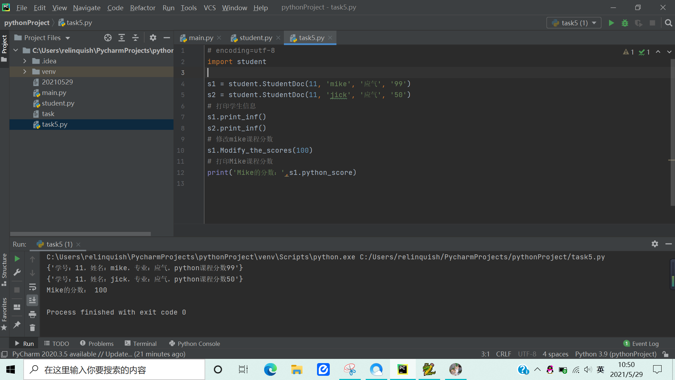Rerun task5 in Run panel
Image resolution: width=675 pixels, height=380 pixels.
point(17,259)
